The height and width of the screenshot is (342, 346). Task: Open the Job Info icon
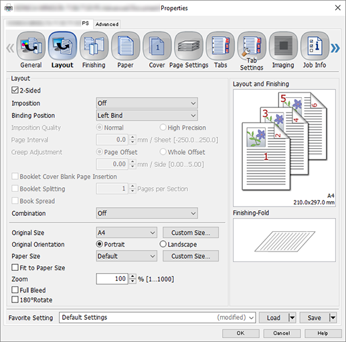click(315, 46)
